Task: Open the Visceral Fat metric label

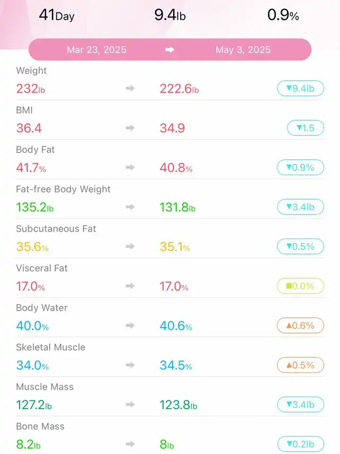Action: pos(42,268)
